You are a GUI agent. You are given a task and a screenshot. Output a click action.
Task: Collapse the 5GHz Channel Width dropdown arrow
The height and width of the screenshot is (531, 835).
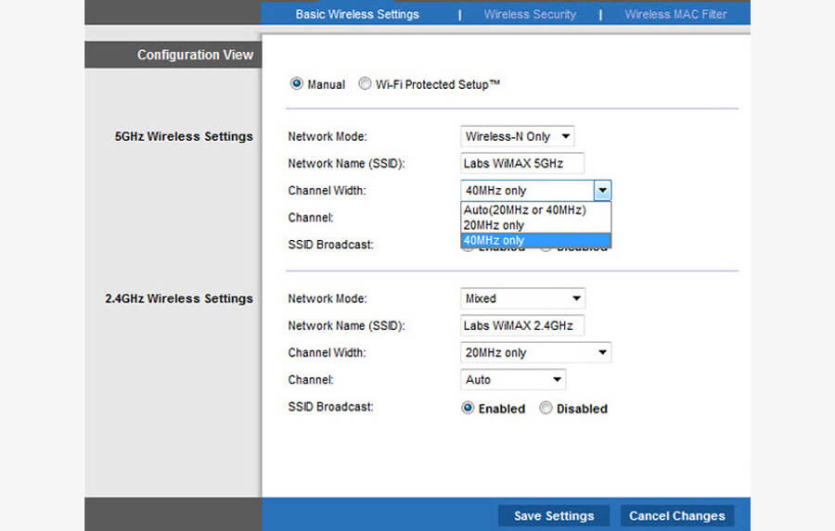point(602,191)
